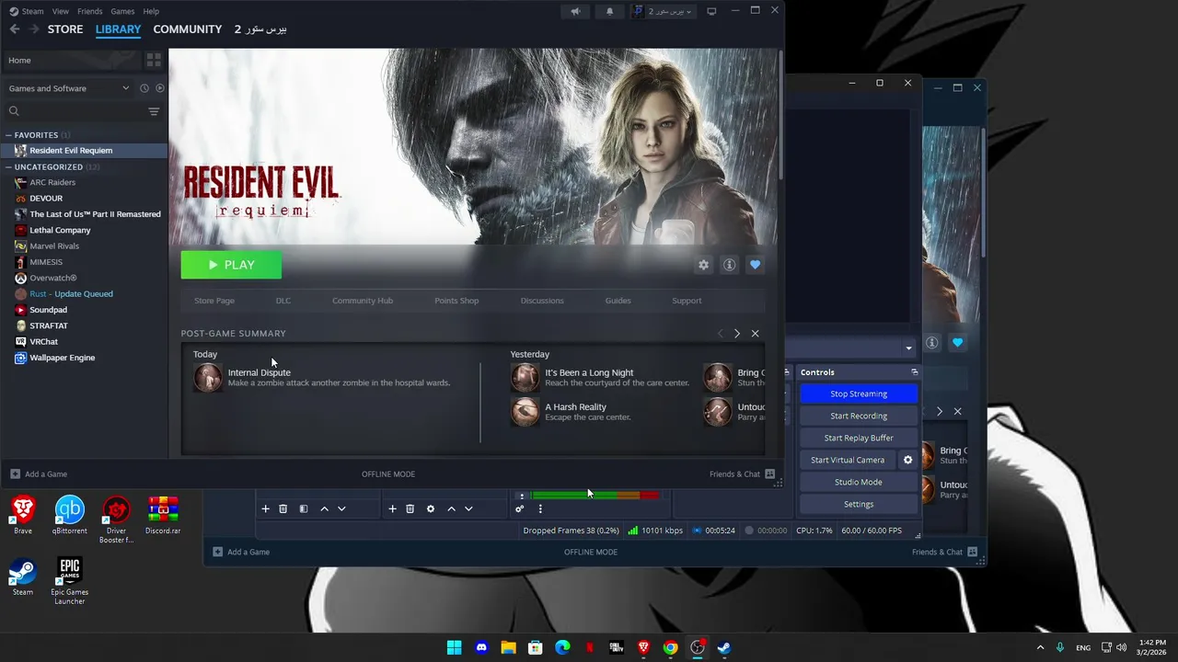Open the Community Hub tab

363,301
